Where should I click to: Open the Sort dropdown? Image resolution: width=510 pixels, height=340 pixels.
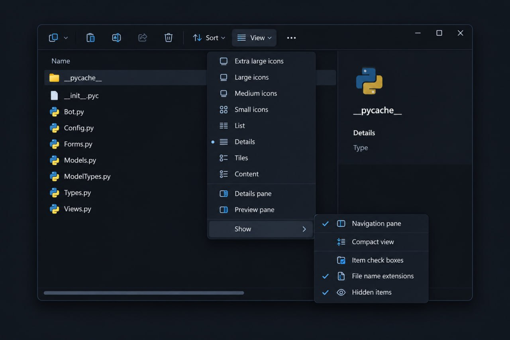pos(209,38)
